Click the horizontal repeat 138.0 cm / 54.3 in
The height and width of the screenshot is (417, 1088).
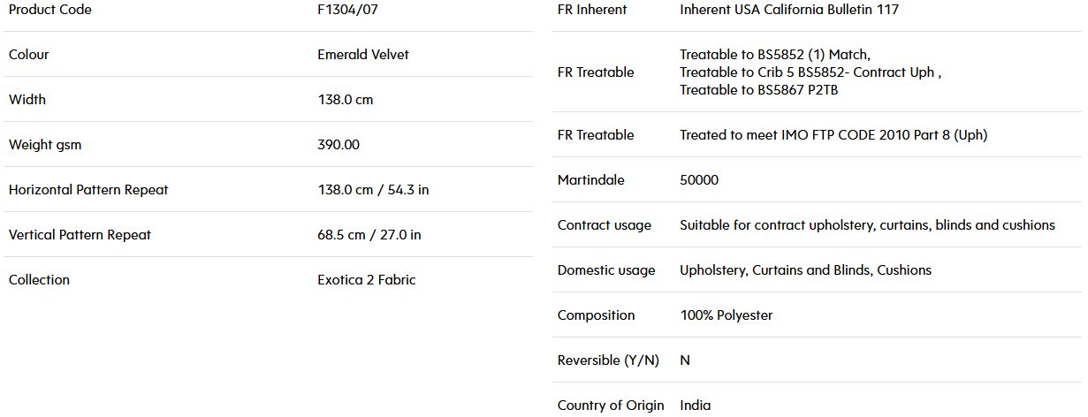click(x=373, y=190)
